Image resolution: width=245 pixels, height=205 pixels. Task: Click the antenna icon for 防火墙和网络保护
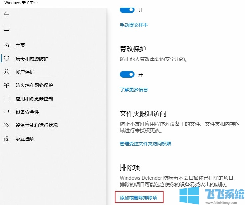(7, 85)
